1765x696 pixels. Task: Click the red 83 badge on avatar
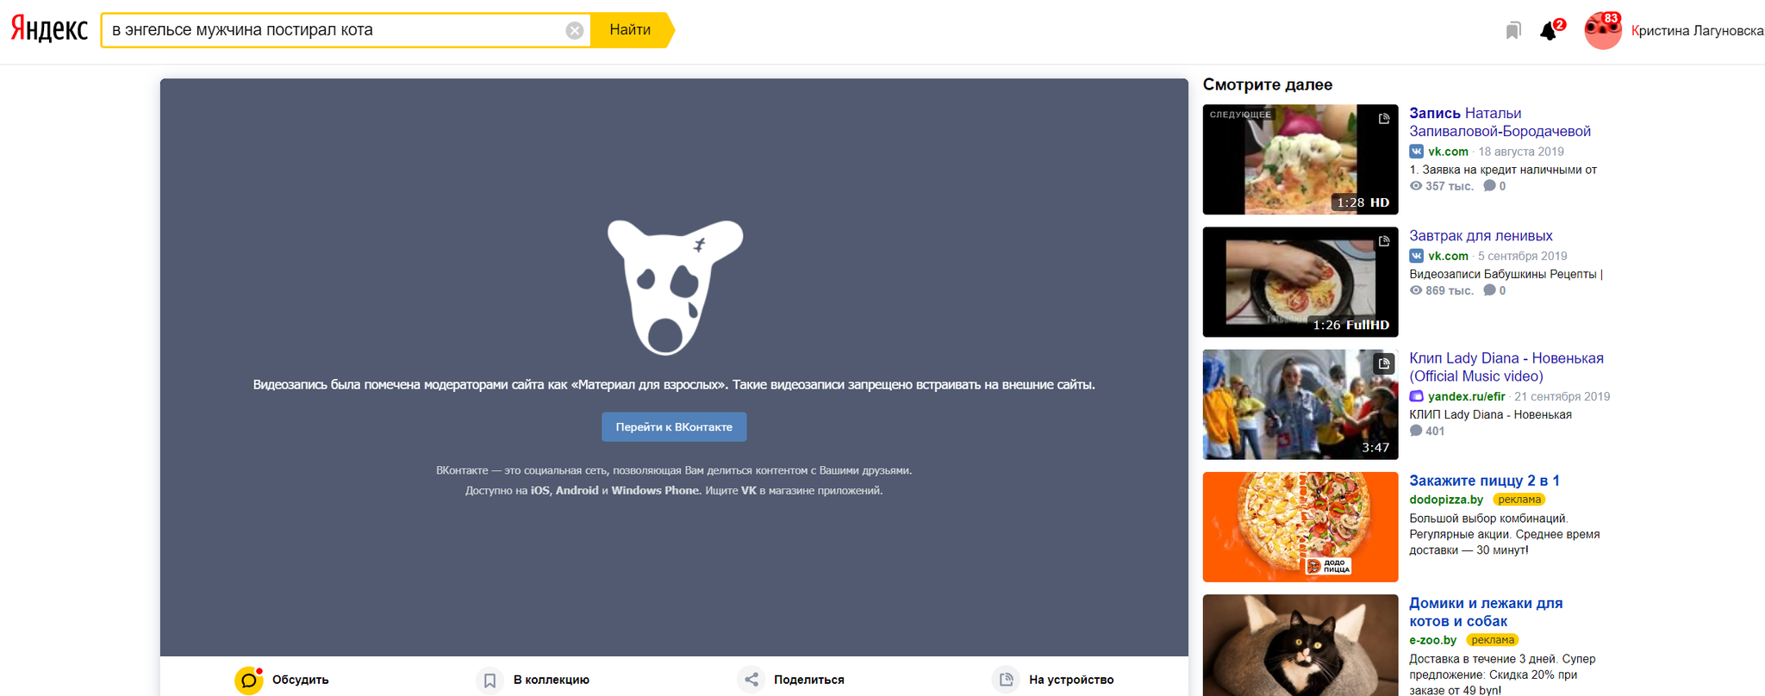pos(1611,18)
